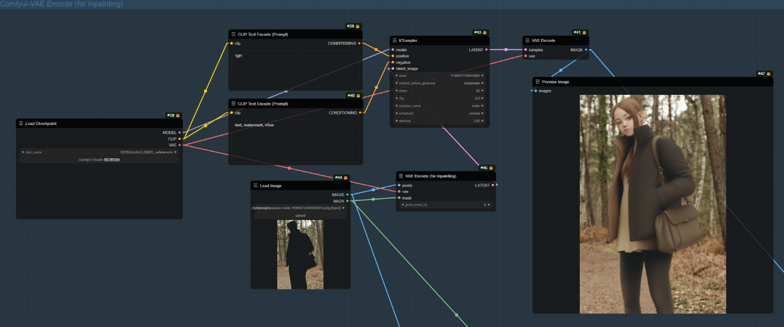Screen dimensions: 784x327
Task: Click the Preview Image node title
Action: click(556, 82)
